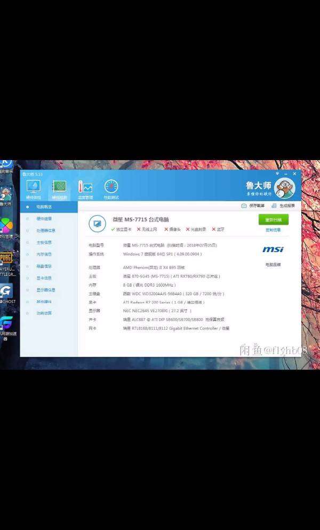Screen dimensions: 320x530
Task: Open the 硬件检测 hardware detection tab
Action: click(x=60, y=189)
